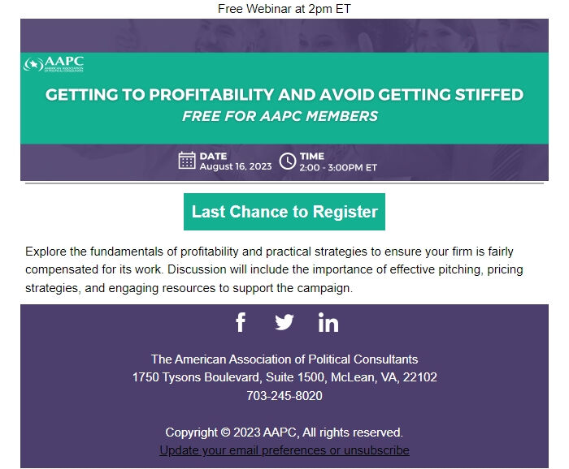Screen dimensions: 569x469
Task: Click the calendar icon beside Date
Action: pyautogui.click(x=187, y=161)
